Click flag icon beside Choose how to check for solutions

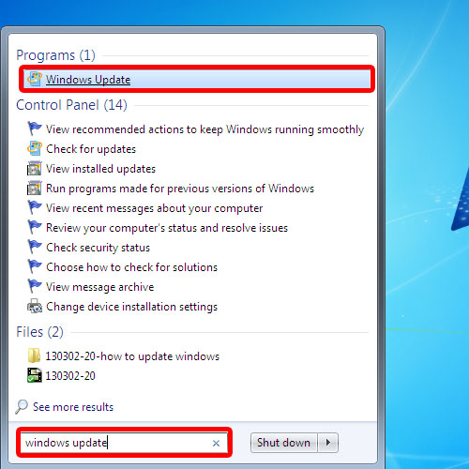[35, 266]
